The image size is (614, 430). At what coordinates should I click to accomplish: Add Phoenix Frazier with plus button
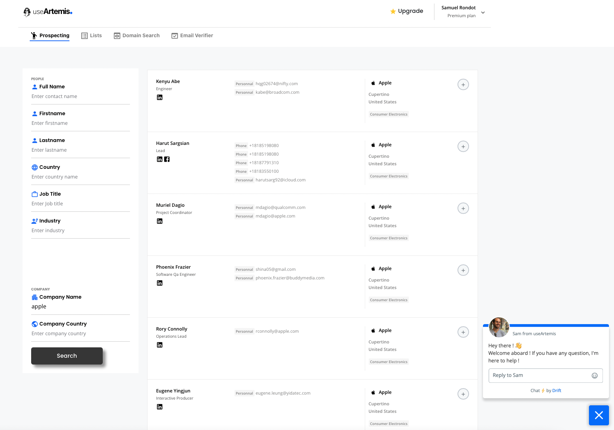point(463,270)
